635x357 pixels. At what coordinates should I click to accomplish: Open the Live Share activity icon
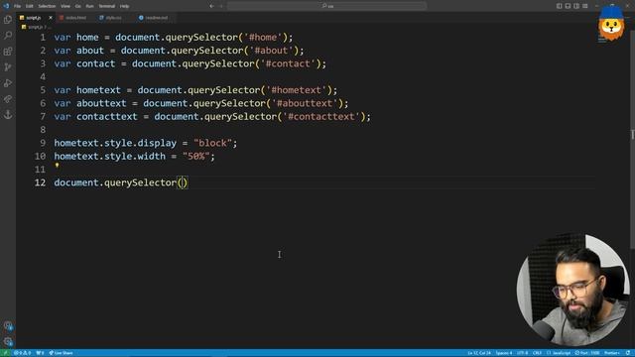[x=8, y=99]
